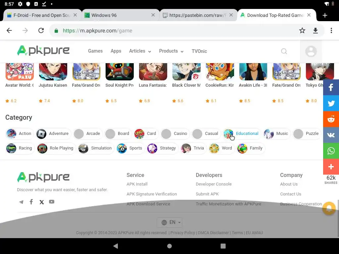339x254 pixels.
Task: Open the About Us link
Action: [289, 184]
